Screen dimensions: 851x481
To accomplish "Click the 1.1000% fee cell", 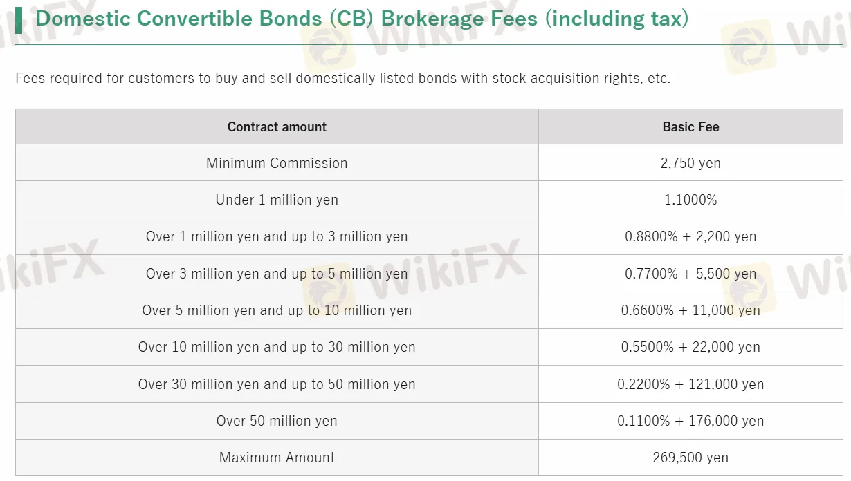I will pyautogui.click(x=690, y=200).
